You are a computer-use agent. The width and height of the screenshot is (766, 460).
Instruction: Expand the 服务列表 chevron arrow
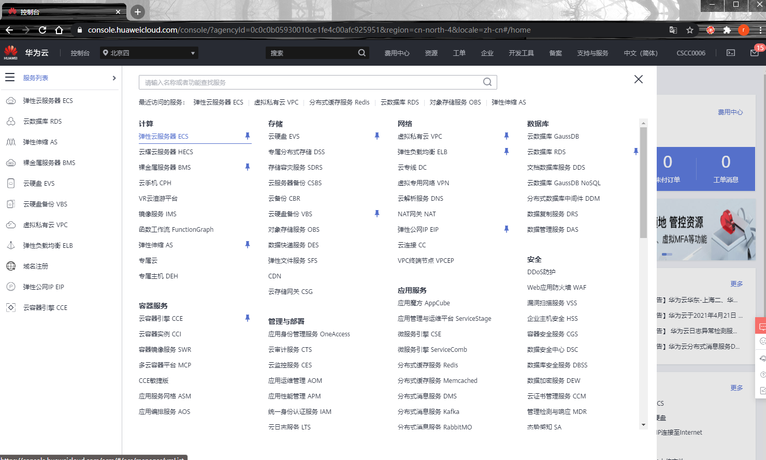(x=114, y=78)
